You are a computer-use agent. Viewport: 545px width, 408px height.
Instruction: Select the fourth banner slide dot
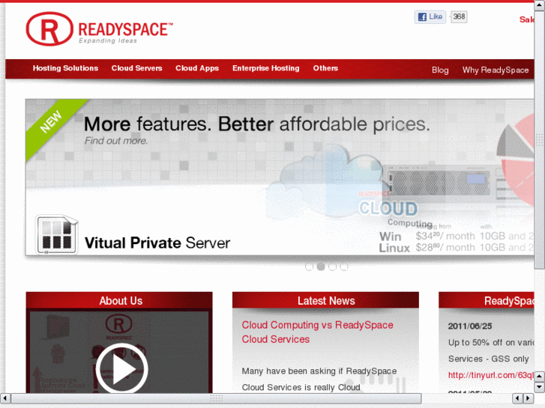[x=344, y=267]
